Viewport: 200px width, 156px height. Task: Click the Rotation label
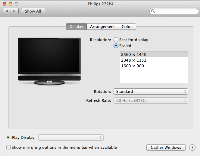[102, 91]
